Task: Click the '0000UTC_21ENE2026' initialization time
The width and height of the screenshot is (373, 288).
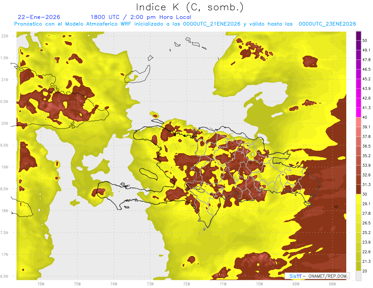Action: click(212, 24)
